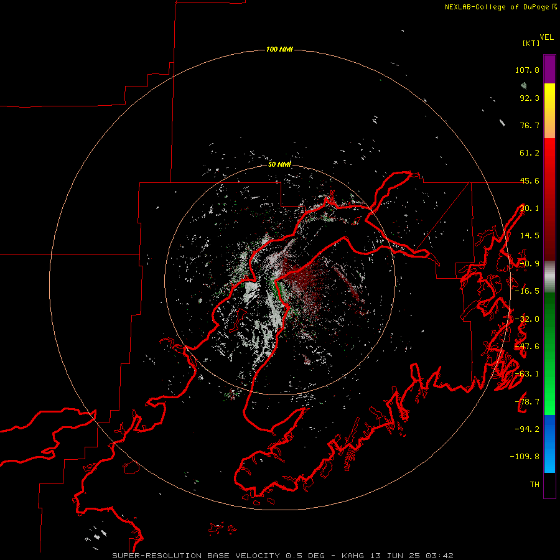Click the 14.5 legend value
Screen dimensions: 560x560
click(530, 236)
